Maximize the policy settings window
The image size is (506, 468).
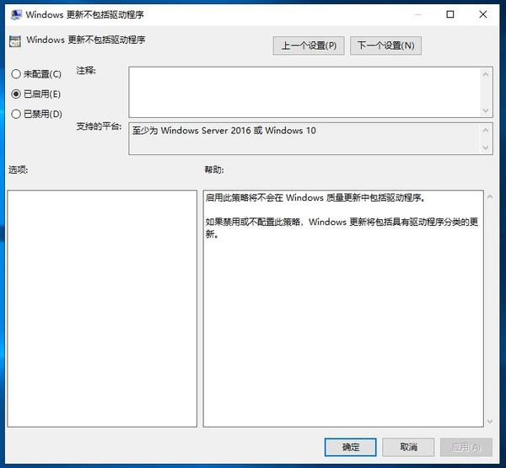click(x=450, y=14)
